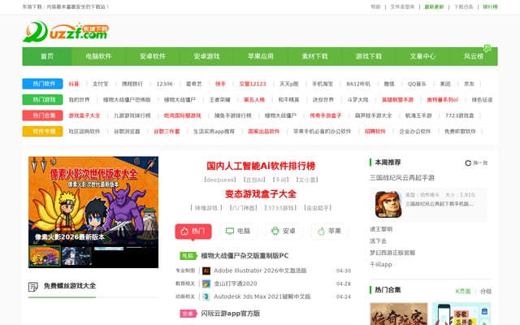Click the 排行榜 link in the header
This screenshot has width=520, height=325.
click(490, 7)
